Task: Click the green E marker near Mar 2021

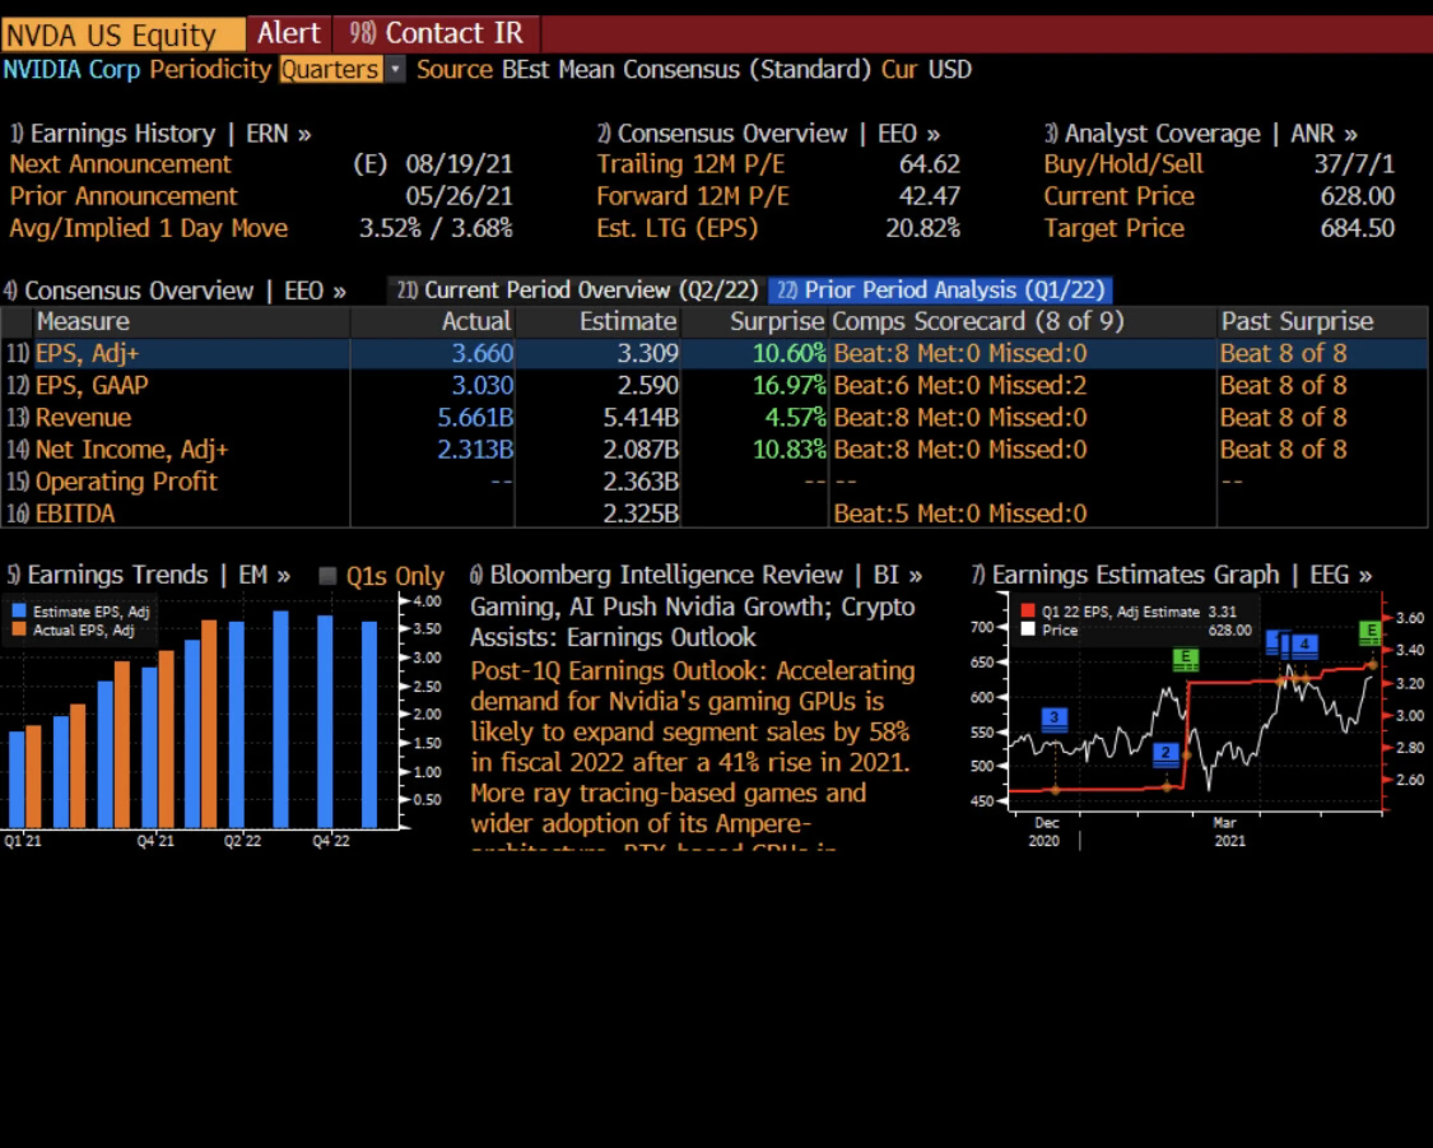Action: 1186,659
